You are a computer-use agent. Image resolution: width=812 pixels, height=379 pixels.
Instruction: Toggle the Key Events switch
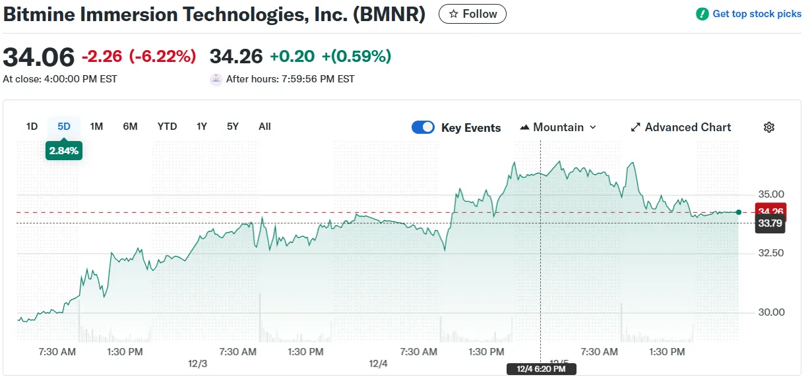coord(423,127)
